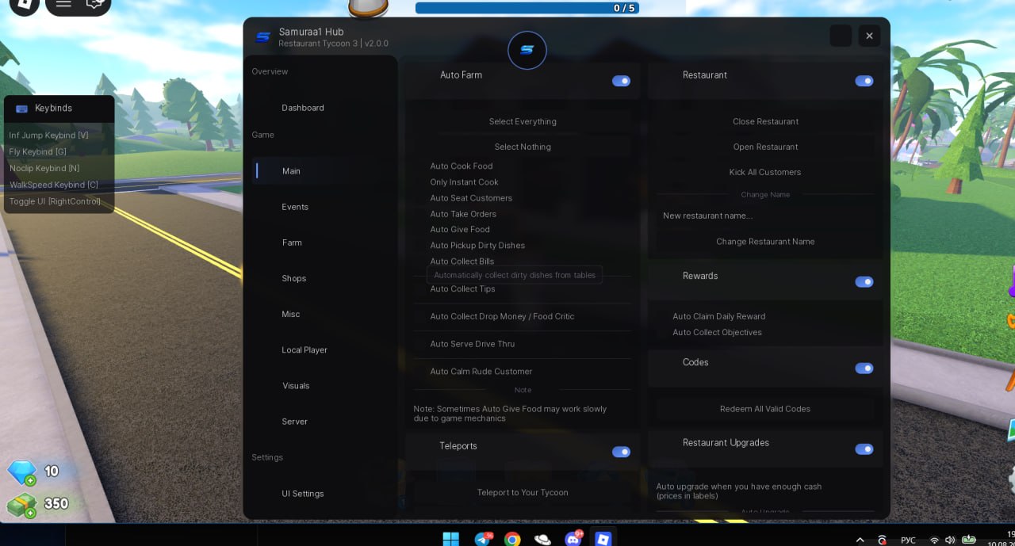Screen dimensions: 1015x546
Task: Open the Server sidebar tab
Action: pyautogui.click(x=293, y=422)
